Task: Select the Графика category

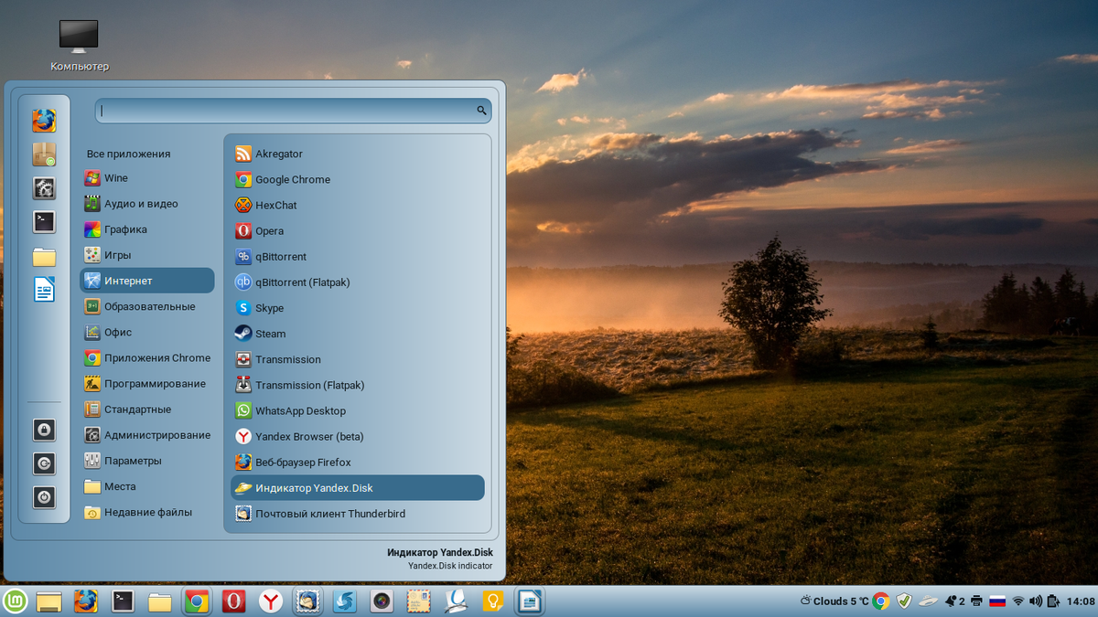Action: 146,229
